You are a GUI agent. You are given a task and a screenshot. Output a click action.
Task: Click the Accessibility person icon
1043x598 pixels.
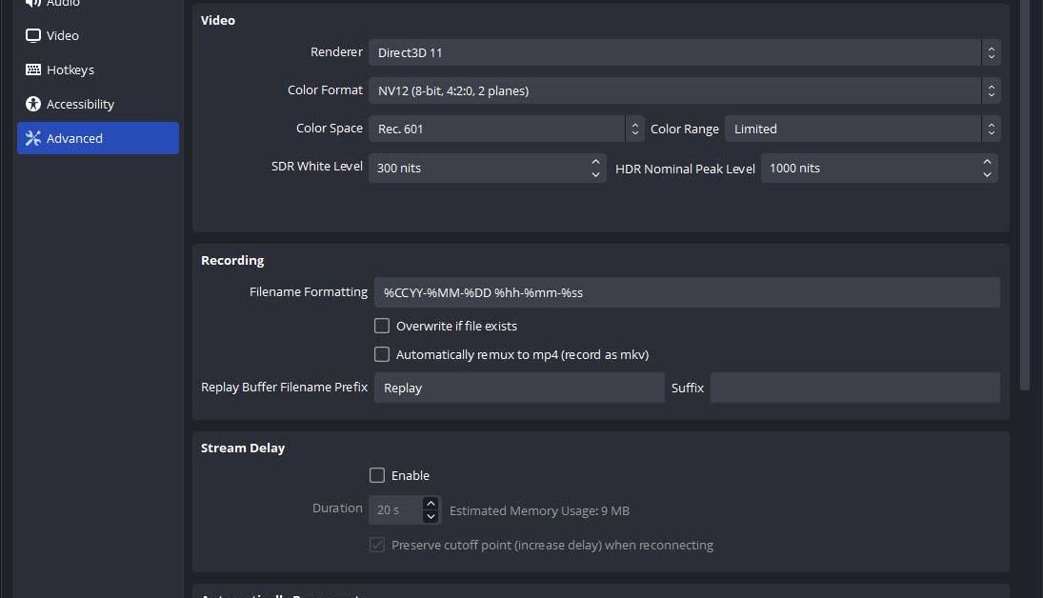33,104
